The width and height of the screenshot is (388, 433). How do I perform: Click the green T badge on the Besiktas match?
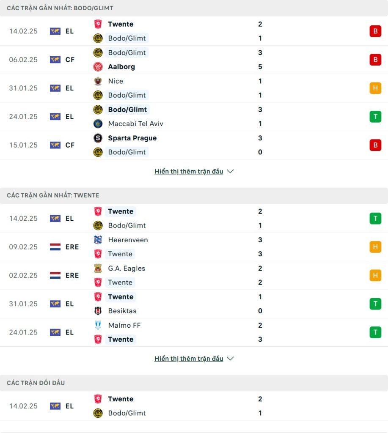click(375, 304)
